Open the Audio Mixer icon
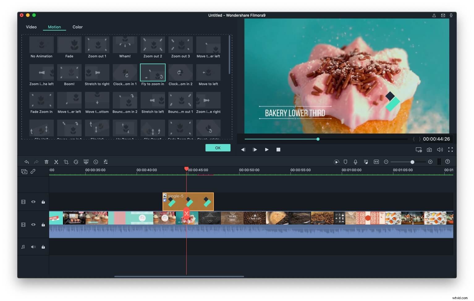Image resolution: width=474 pixels, height=301 pixels. [x=366, y=162]
